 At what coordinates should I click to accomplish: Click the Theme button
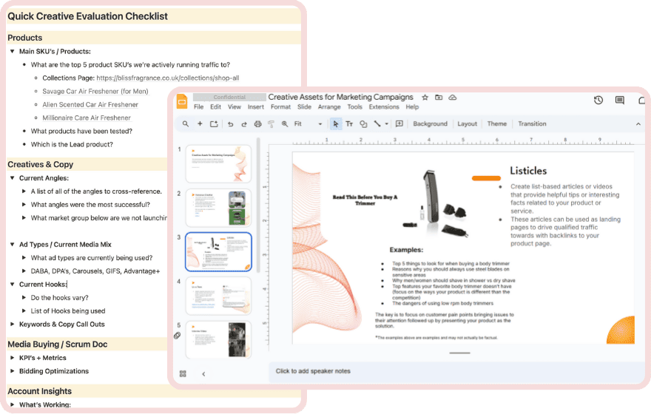tap(497, 123)
